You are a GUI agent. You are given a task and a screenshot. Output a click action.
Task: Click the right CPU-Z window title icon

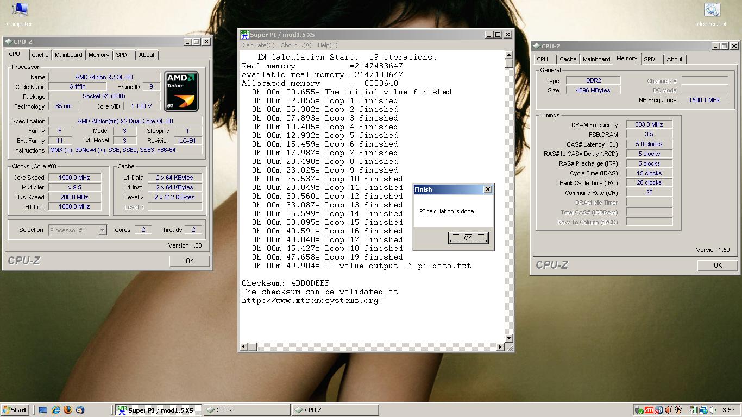(537, 46)
